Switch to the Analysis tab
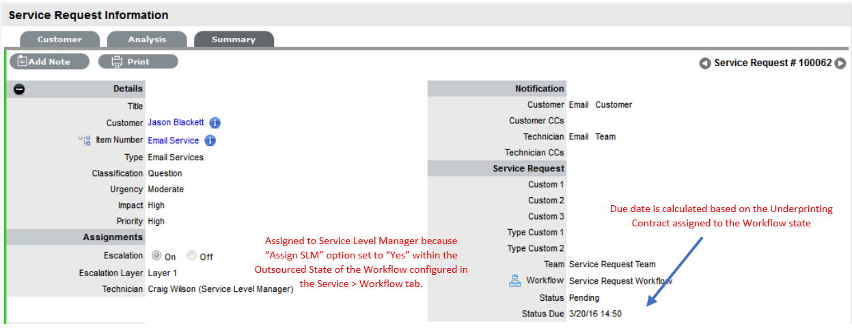This screenshot has width=852, height=328. coord(147,40)
